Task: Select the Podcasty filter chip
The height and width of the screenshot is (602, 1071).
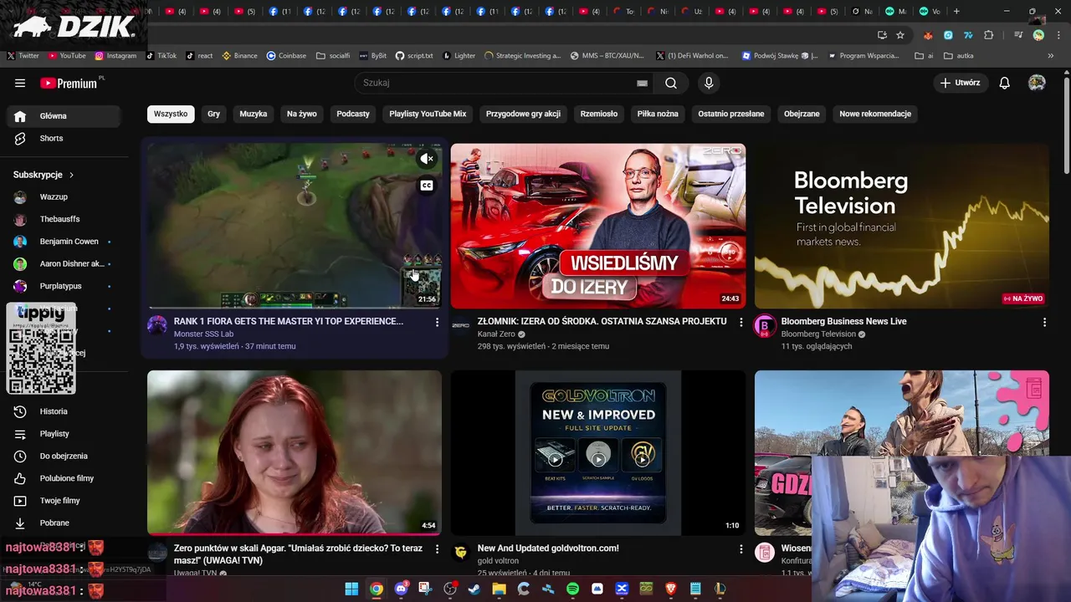Action: click(x=353, y=114)
